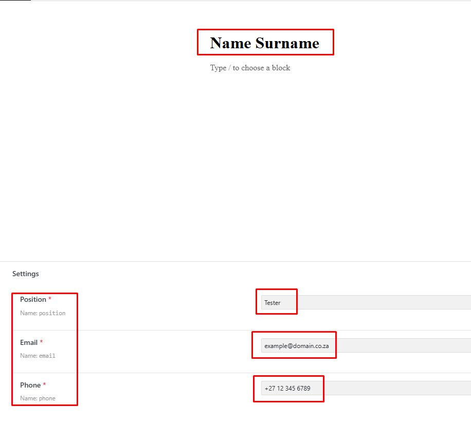Select the Settings panel heading
Image resolution: width=471 pixels, height=425 pixels.
[x=26, y=274]
